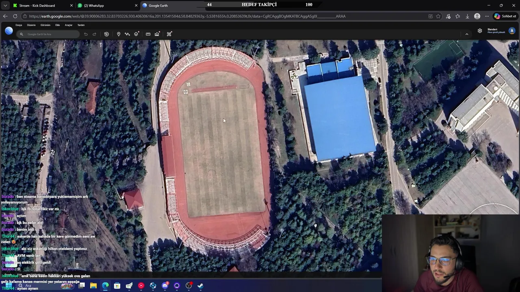Image resolution: width=520 pixels, height=292 pixels.
Task: Open File Explorer from taskbar
Action: pos(93,286)
